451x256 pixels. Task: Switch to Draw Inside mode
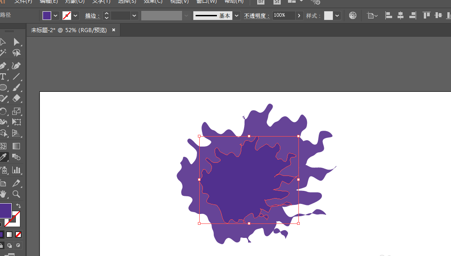pyautogui.click(x=18, y=245)
